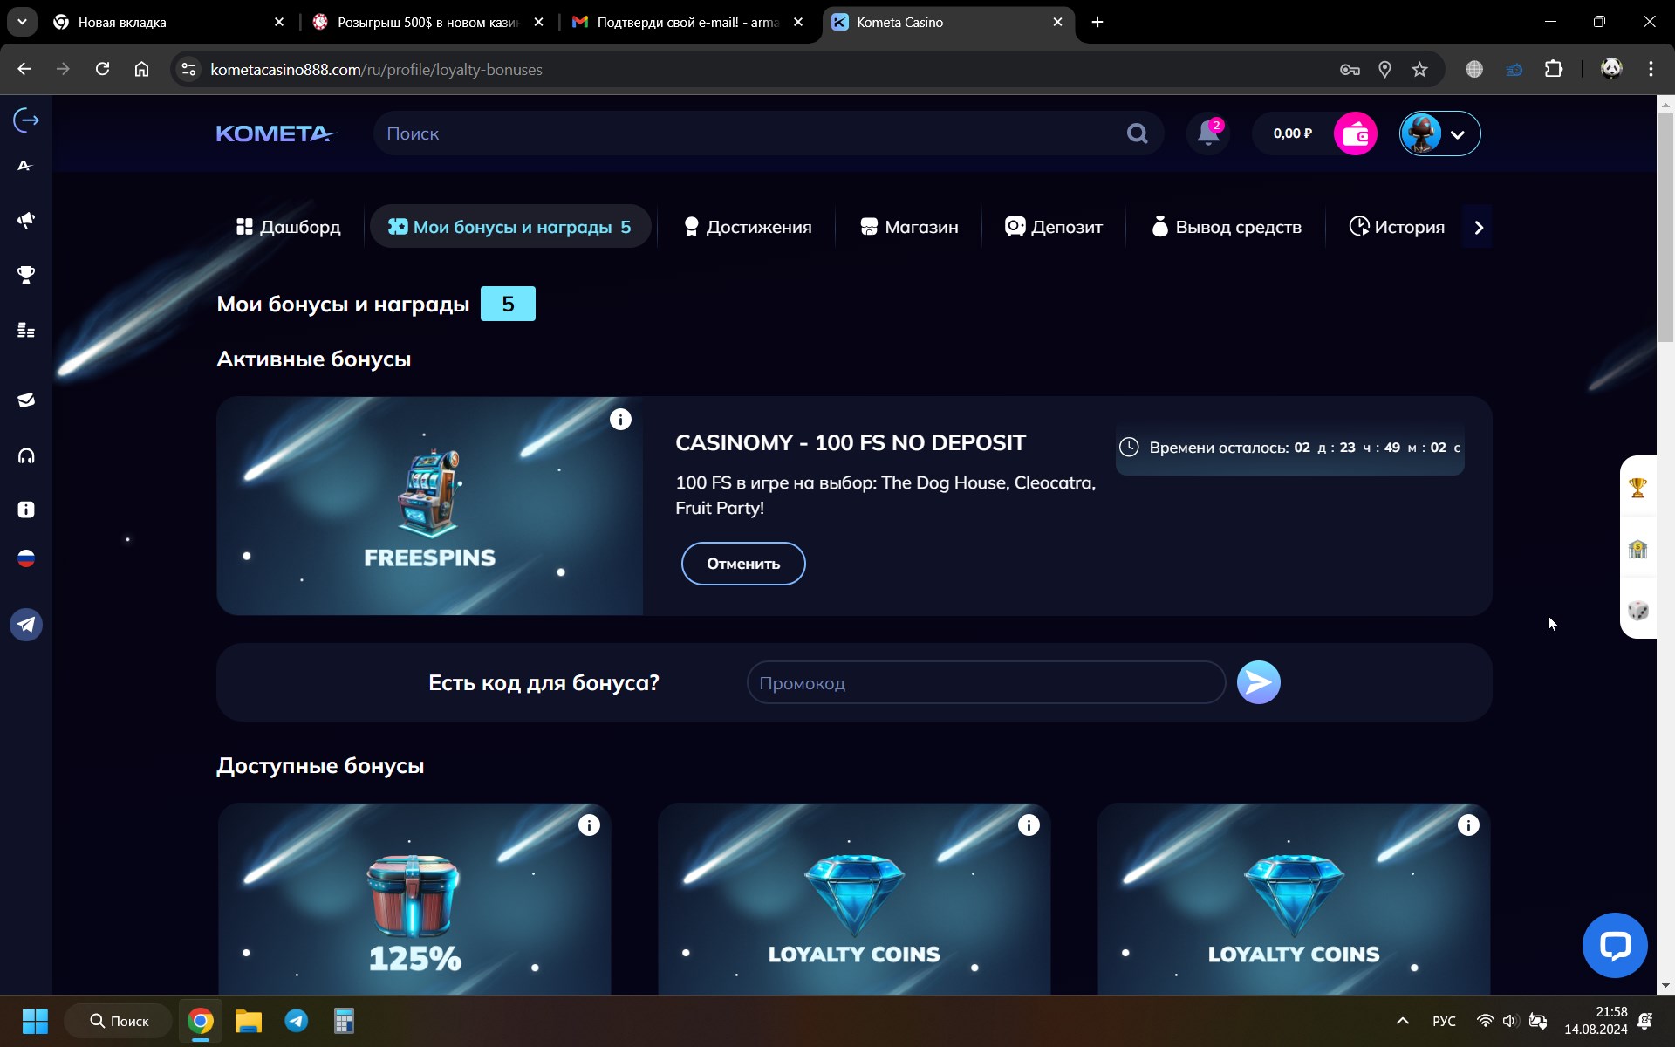Click the trophy icon in left sidebar
This screenshot has height=1047, width=1675.
(x=26, y=275)
